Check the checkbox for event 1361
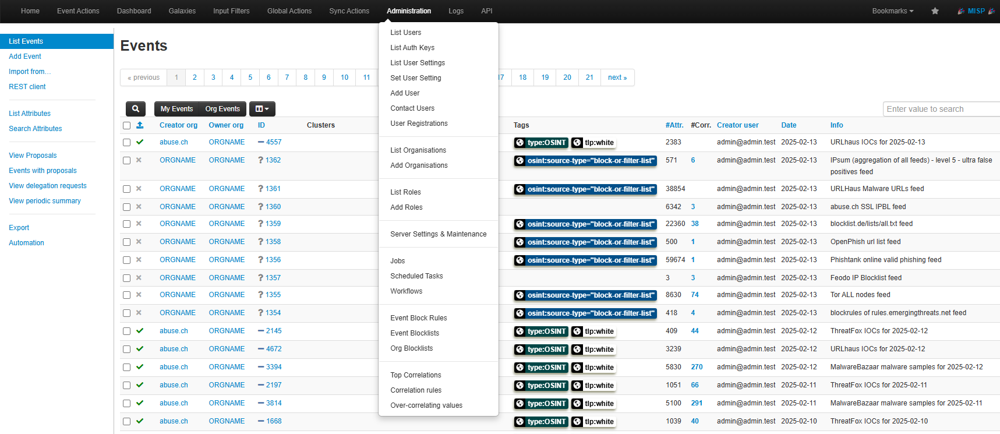This screenshot has width=1000, height=434. pyautogui.click(x=126, y=189)
